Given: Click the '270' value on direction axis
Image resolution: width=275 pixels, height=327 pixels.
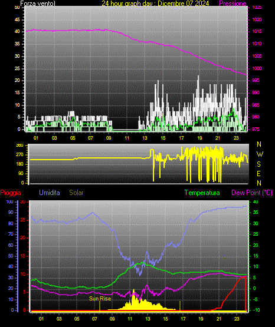Looking at the screenshot, I should tap(19, 155).
